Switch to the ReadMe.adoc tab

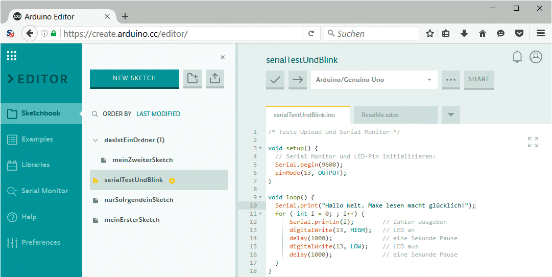(380, 115)
